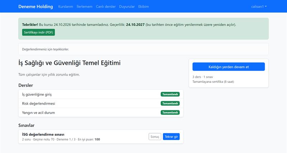Go to Kurslarım menu item
This screenshot has height=153, width=287.
click(66, 6)
